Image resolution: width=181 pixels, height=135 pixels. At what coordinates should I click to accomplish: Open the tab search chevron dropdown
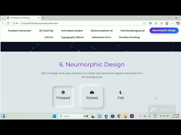[x=3, y=18]
